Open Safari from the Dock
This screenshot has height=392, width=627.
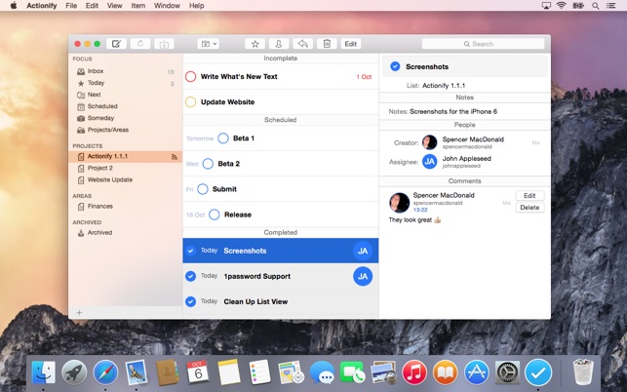pyautogui.click(x=105, y=372)
